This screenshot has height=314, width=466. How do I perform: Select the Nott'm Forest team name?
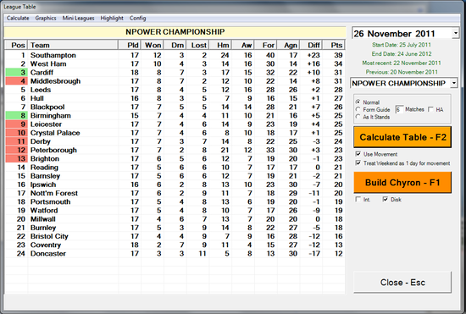54,193
